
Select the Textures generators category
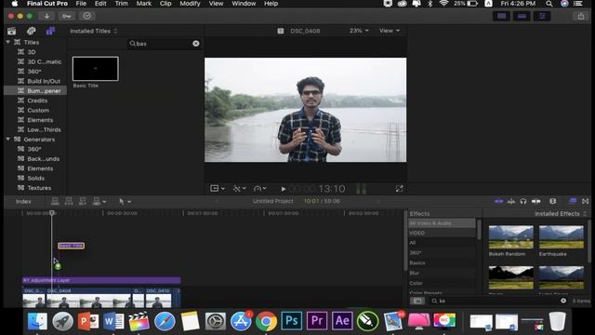[x=39, y=188]
